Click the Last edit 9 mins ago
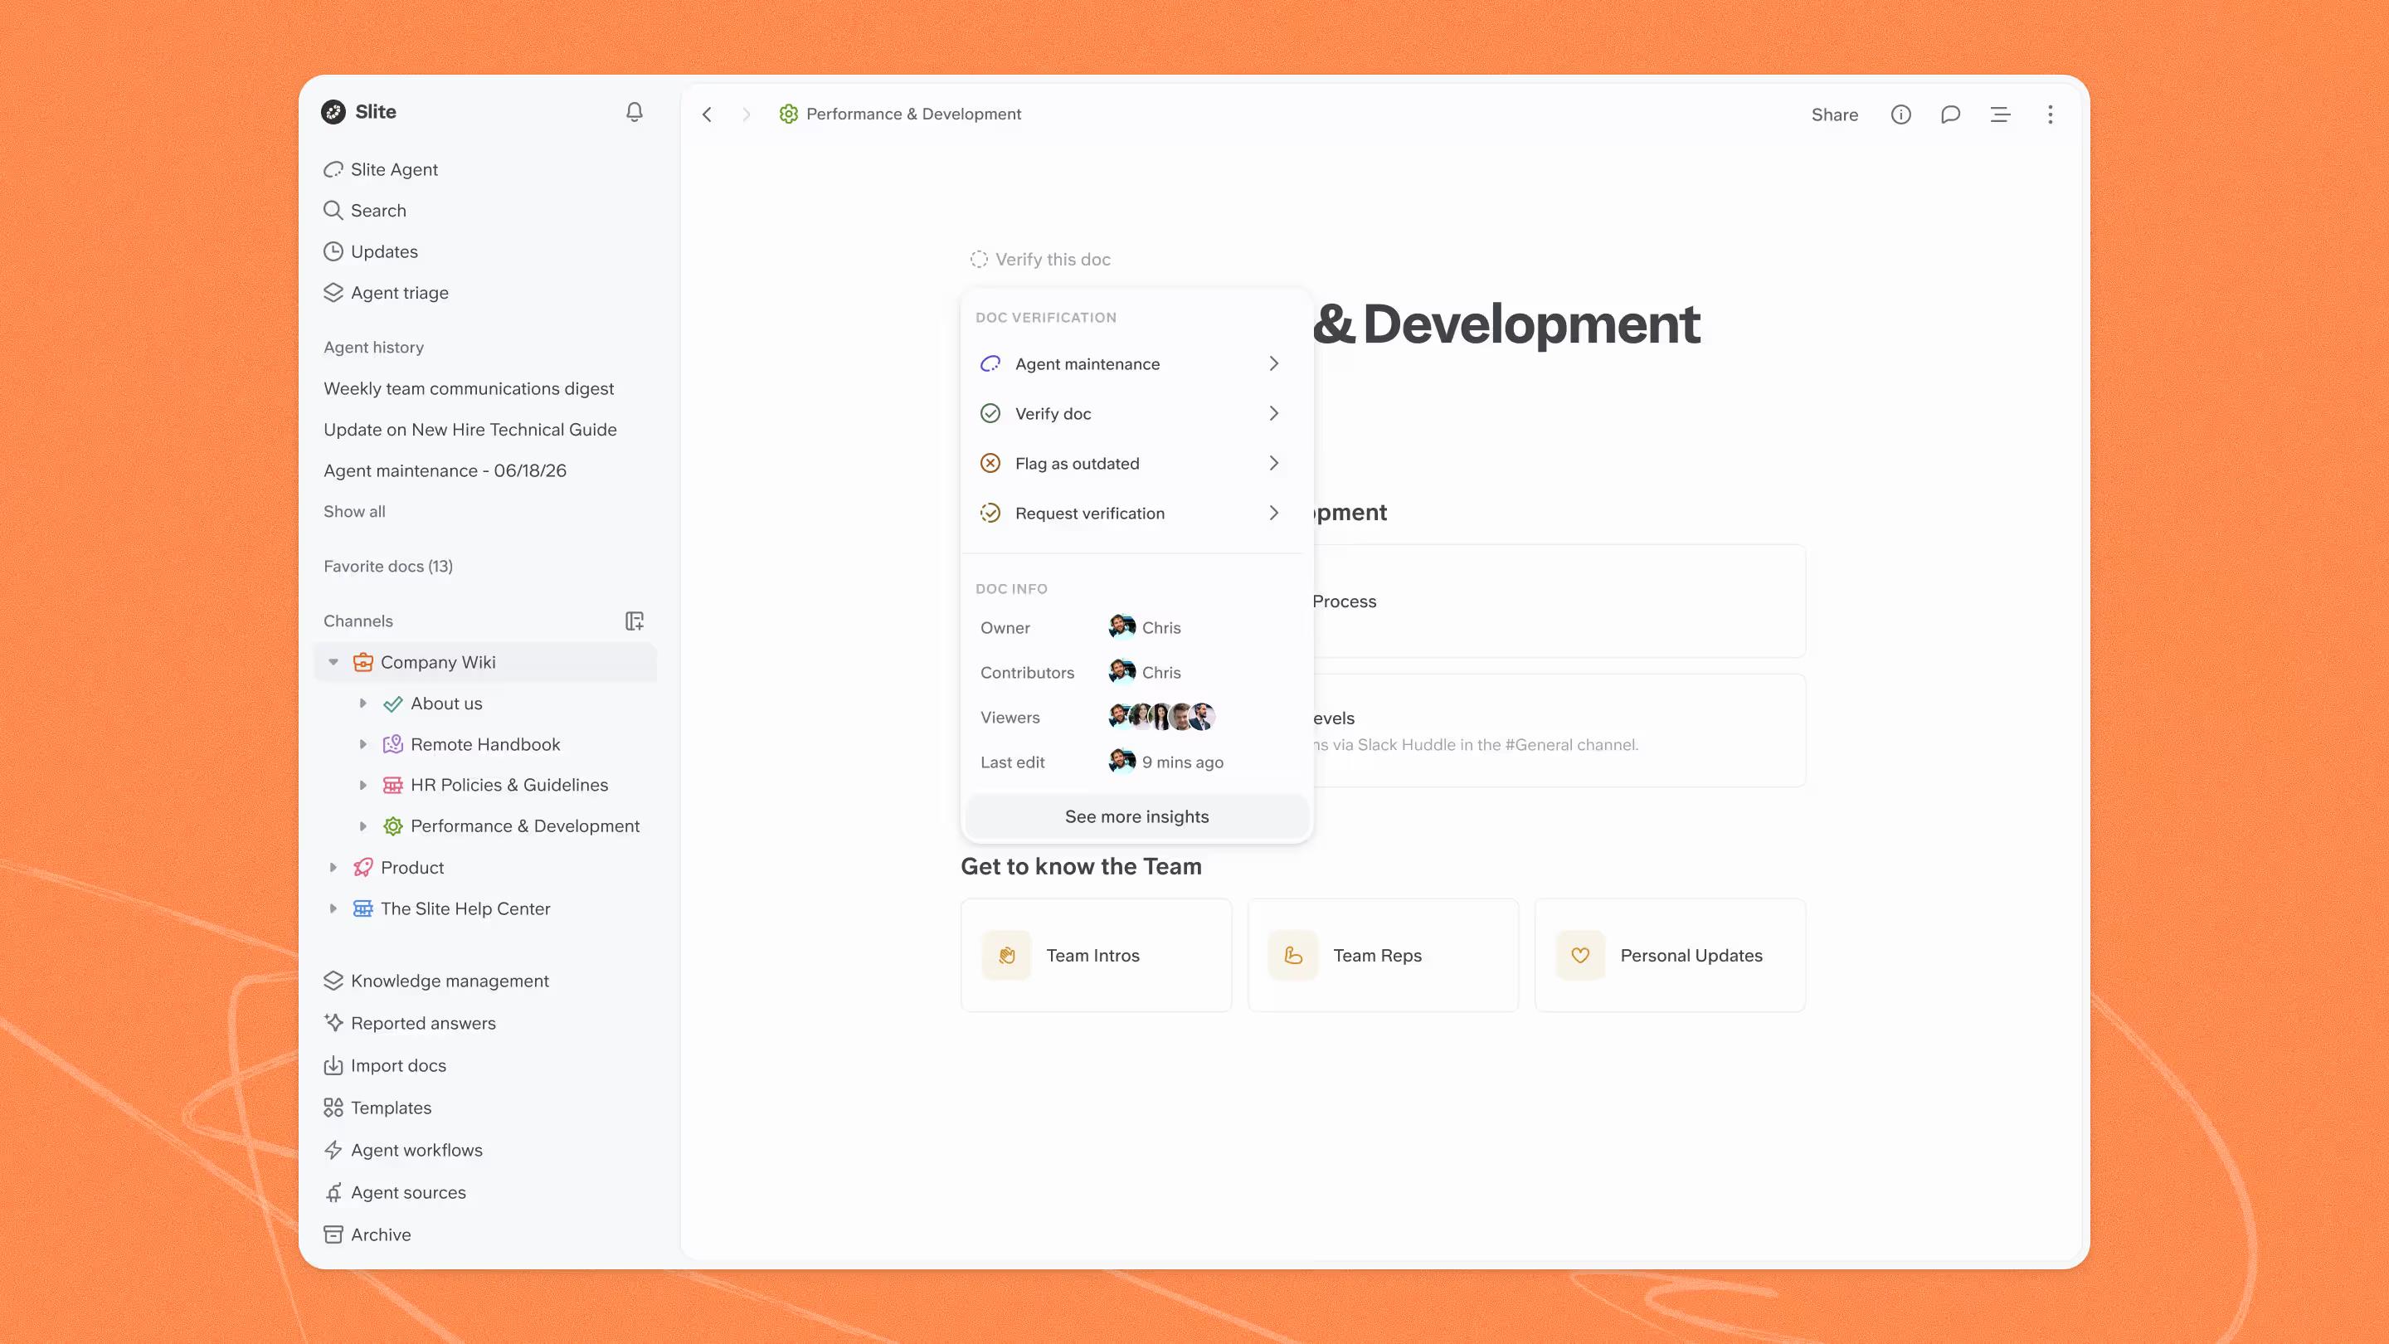This screenshot has height=1344, width=2389. [1165, 762]
